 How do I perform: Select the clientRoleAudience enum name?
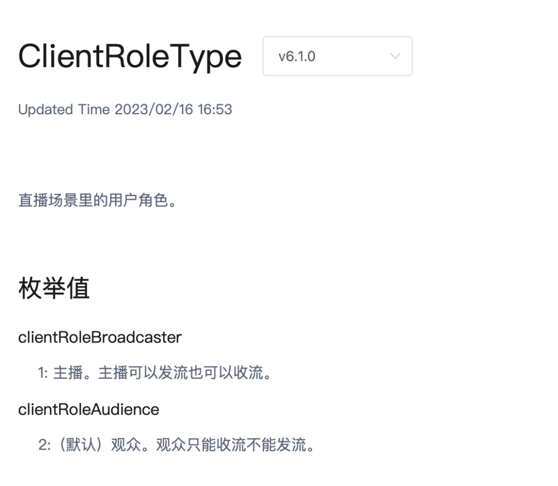[x=89, y=409]
